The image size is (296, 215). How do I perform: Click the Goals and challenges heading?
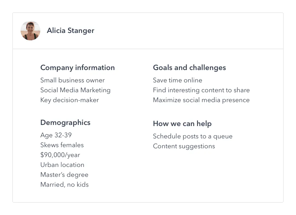pyautogui.click(x=189, y=68)
